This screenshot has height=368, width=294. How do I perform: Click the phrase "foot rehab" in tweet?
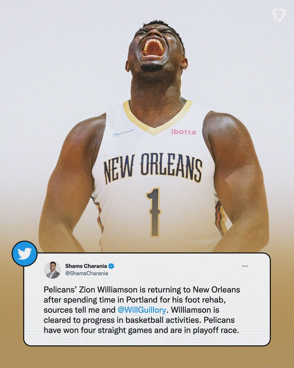click(208, 300)
